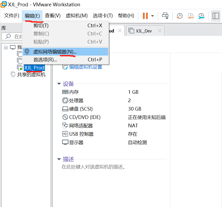The image size is (222, 207).
Task: Close the XJL_Dev tab
Action: [x=160, y=31]
